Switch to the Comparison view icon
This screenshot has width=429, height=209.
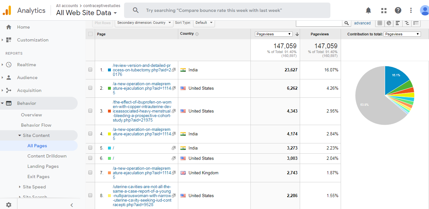coord(407,23)
